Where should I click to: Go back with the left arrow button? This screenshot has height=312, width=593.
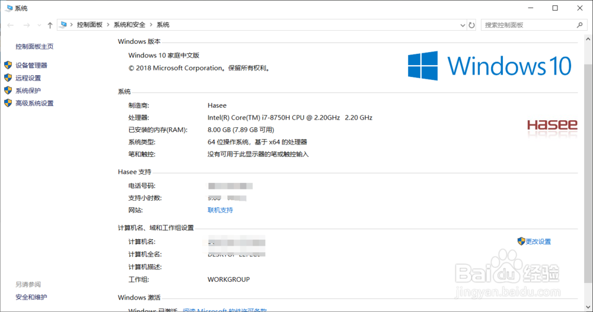[x=11, y=25]
